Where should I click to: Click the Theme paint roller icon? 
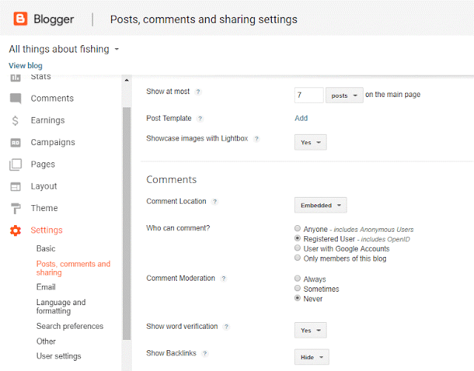[16, 208]
